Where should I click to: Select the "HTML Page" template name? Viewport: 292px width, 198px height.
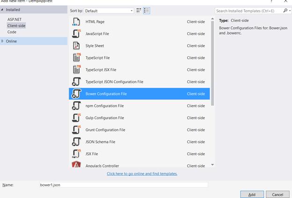pos(95,22)
